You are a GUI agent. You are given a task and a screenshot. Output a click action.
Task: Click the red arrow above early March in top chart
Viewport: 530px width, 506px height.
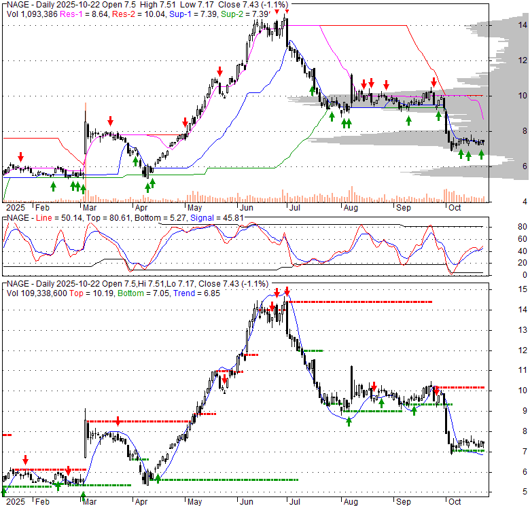pos(109,121)
